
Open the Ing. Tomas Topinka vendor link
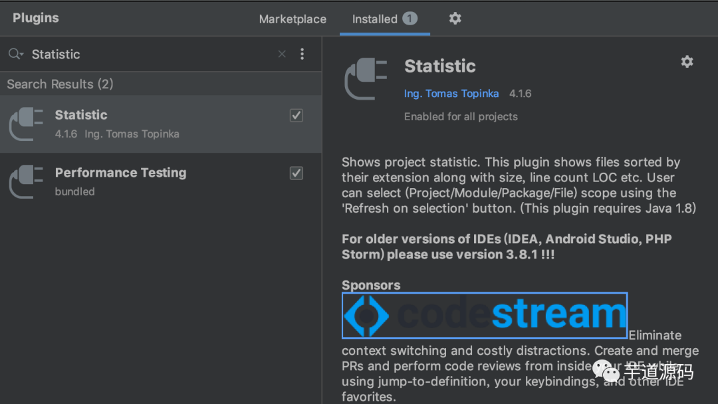(451, 93)
